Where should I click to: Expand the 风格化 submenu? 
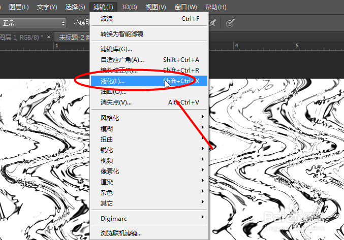tap(149, 118)
